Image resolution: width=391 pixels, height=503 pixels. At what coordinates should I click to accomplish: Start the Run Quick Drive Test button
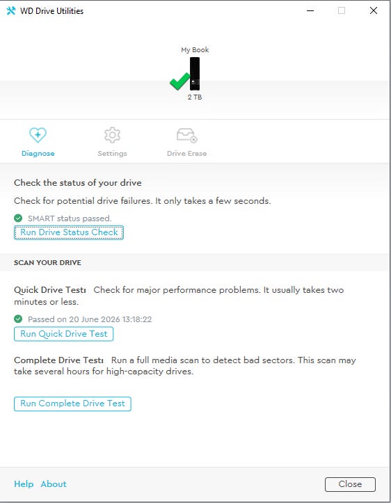pos(63,334)
